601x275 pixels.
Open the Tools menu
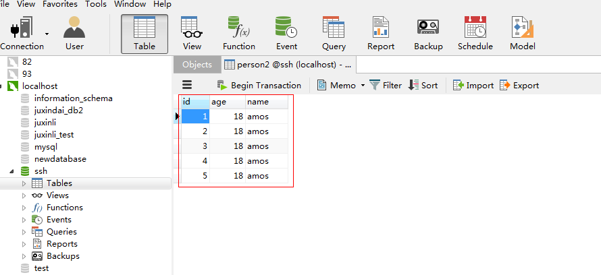click(96, 4)
